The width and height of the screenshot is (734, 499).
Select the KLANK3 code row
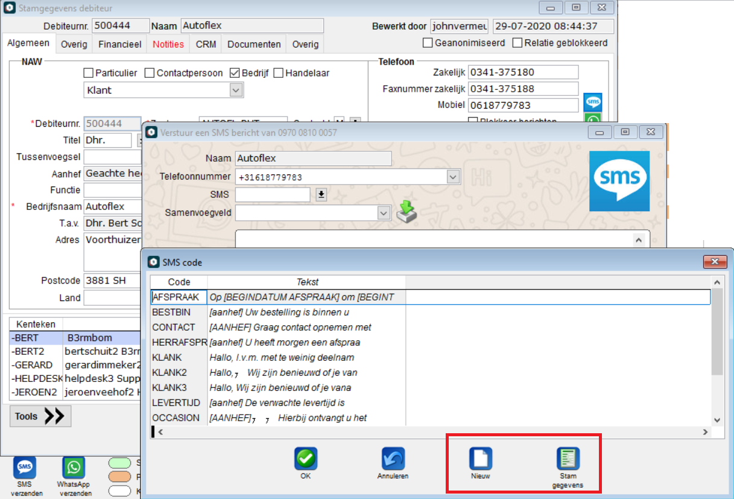(x=430, y=387)
